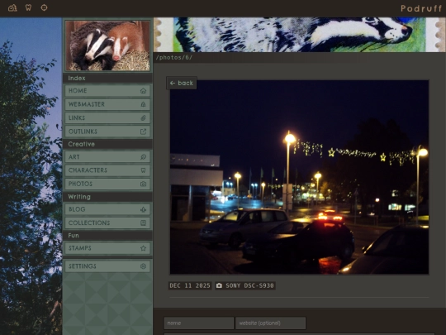Image resolution: width=446 pixels, height=335 pixels.
Task: Click the house-with-tree icon in top bar
Action: click(x=12, y=7)
